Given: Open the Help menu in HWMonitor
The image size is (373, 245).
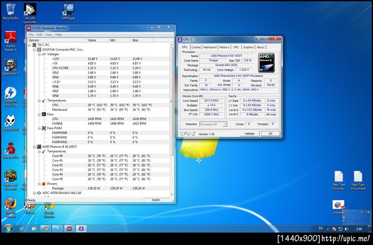Looking at the screenshot, I should tap(58, 35).
